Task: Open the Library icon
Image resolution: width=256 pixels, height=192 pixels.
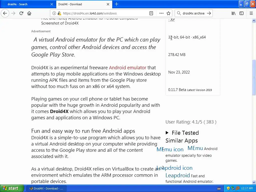Action: (x=233, y=13)
